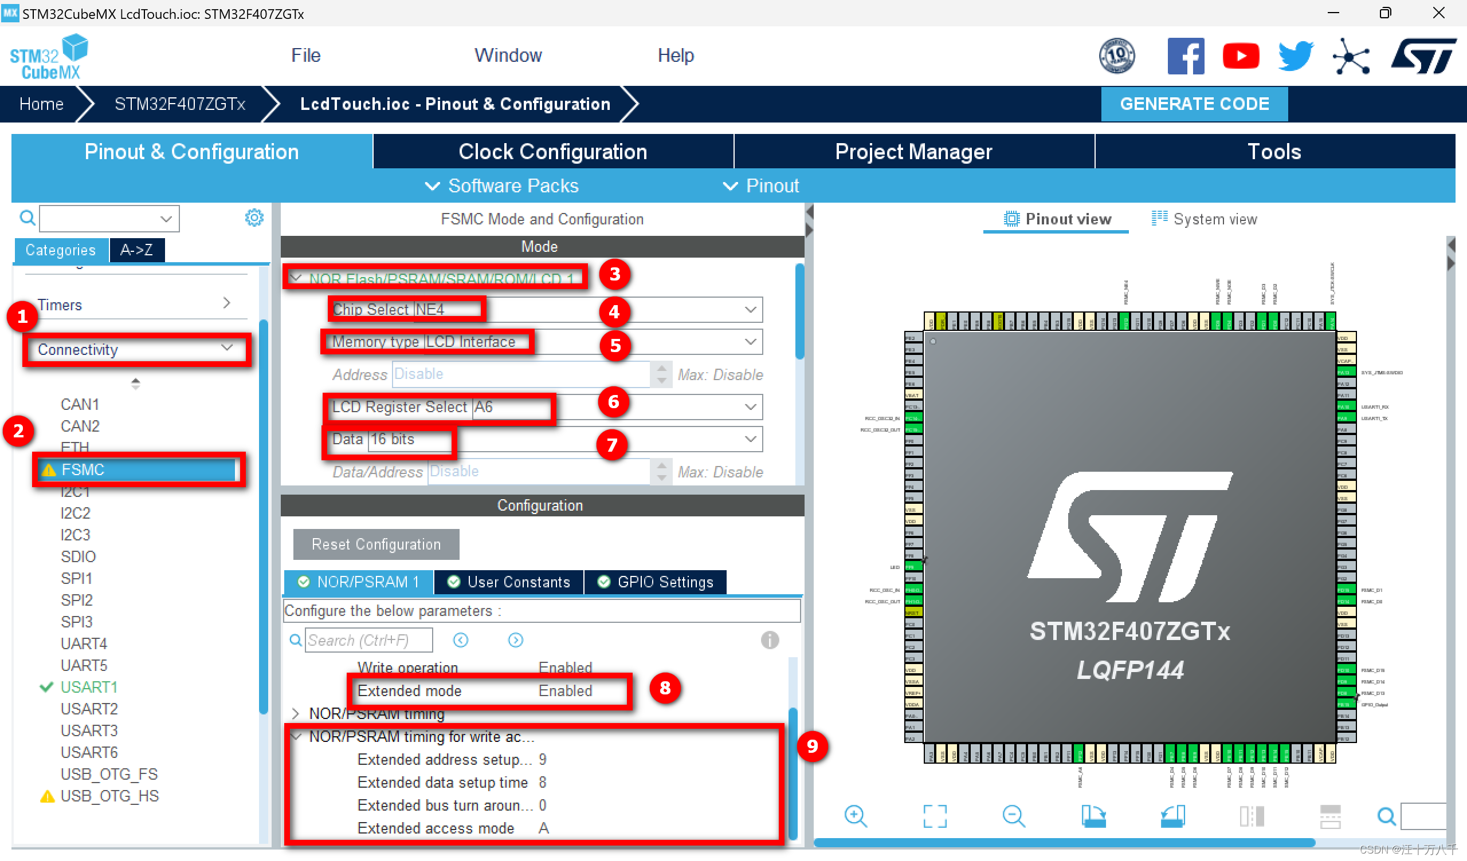The image size is (1467, 861).
Task: Fit chip to pinout view frame
Action: pos(935,816)
